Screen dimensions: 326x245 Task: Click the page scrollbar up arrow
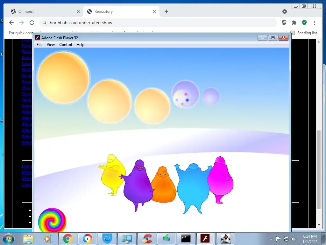(319, 42)
